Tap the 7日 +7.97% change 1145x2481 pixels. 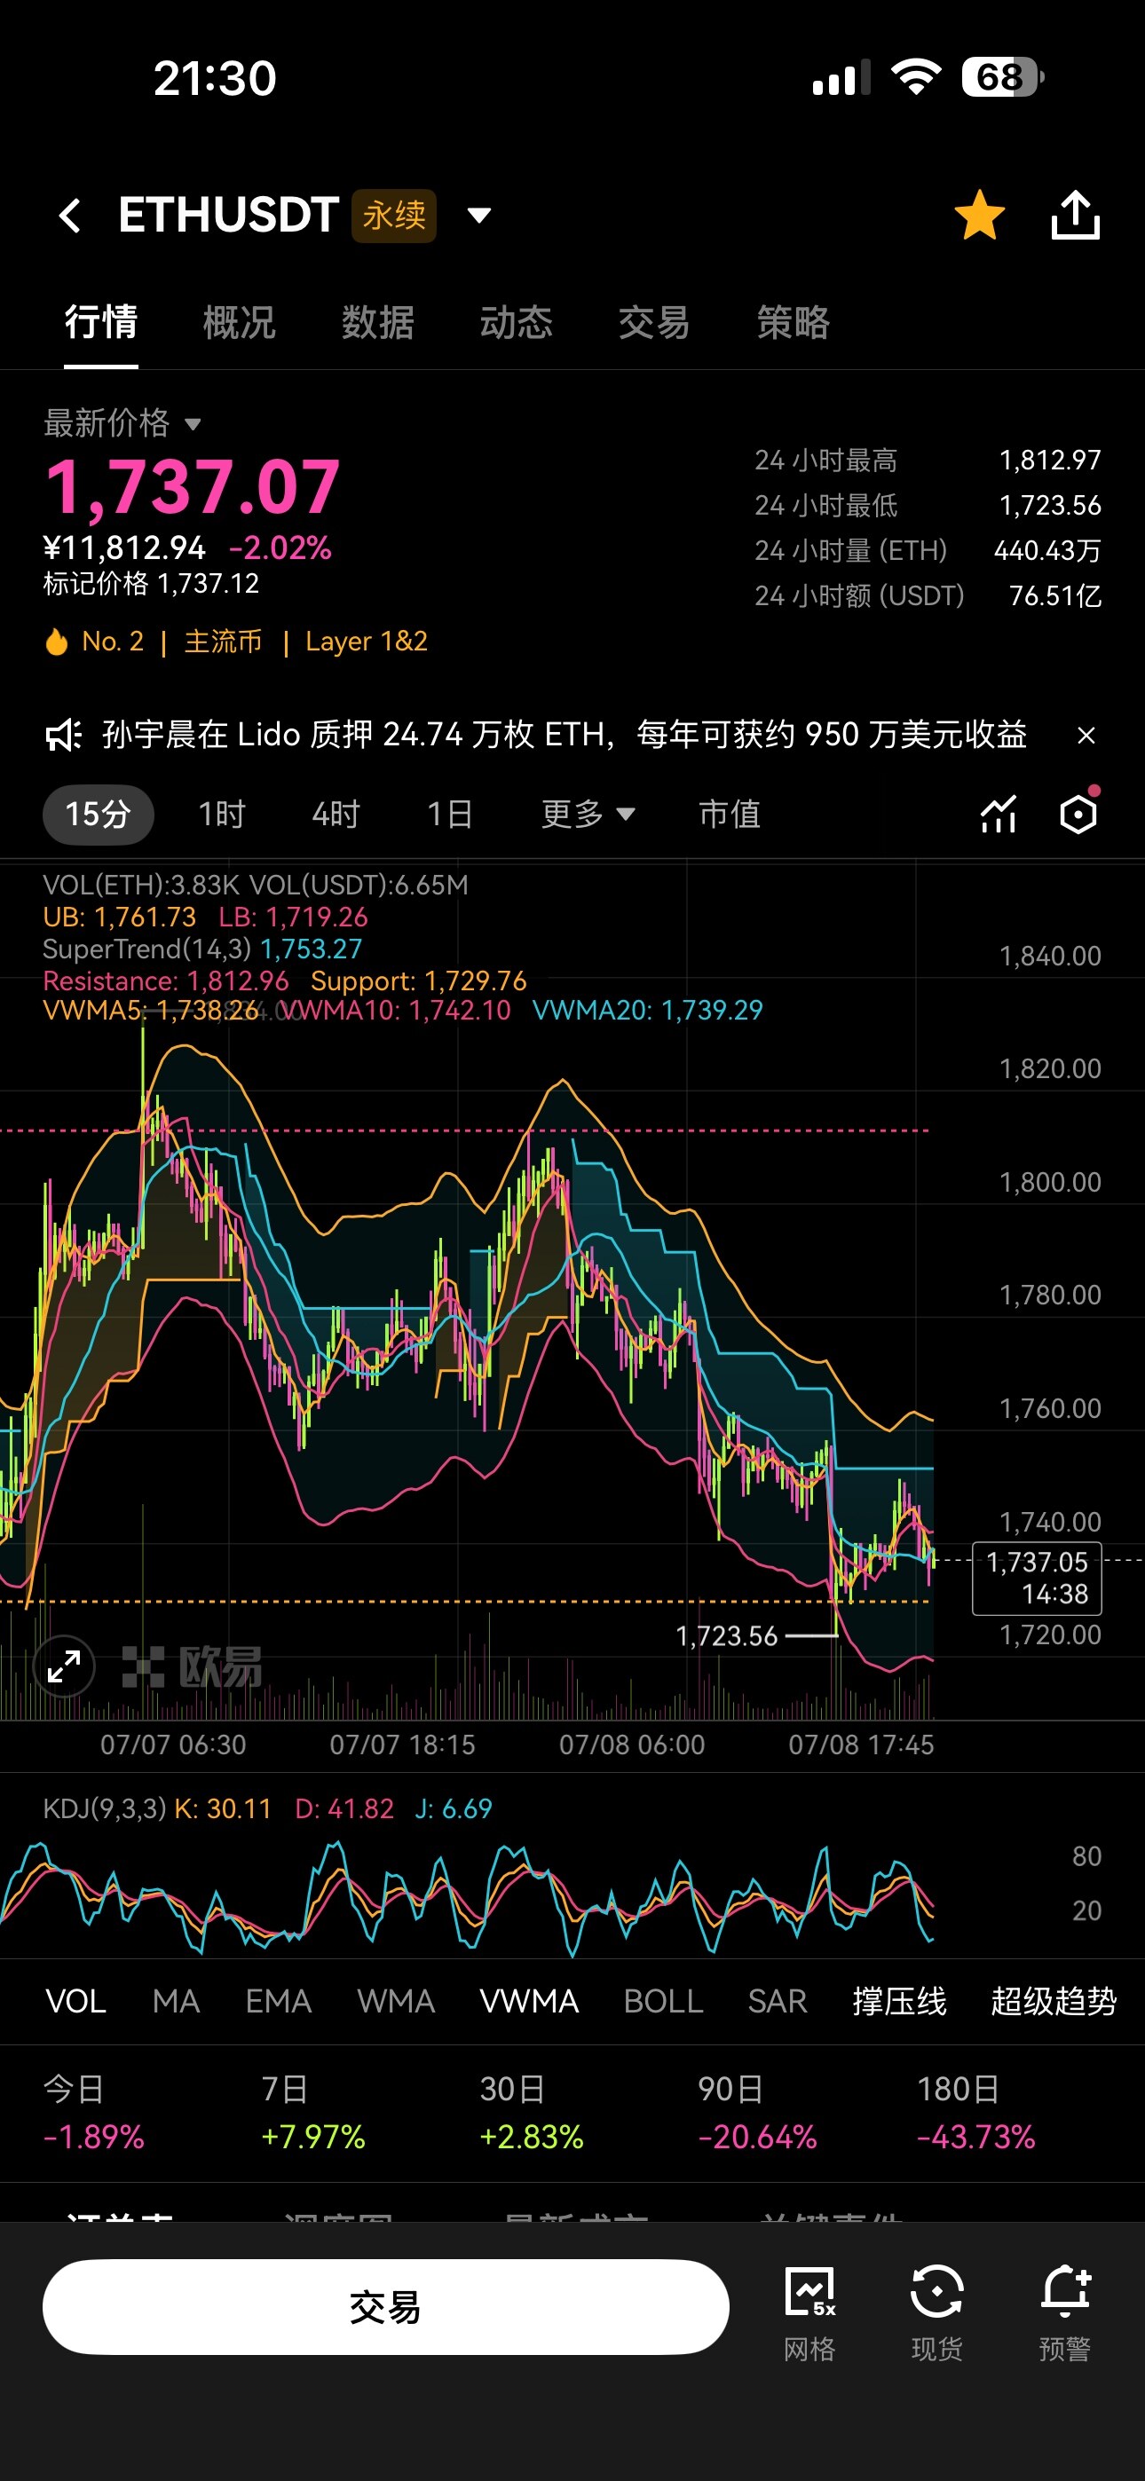point(313,2113)
